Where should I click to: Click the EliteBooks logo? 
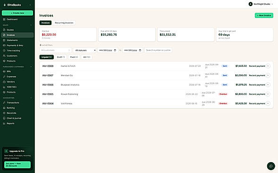12,5
